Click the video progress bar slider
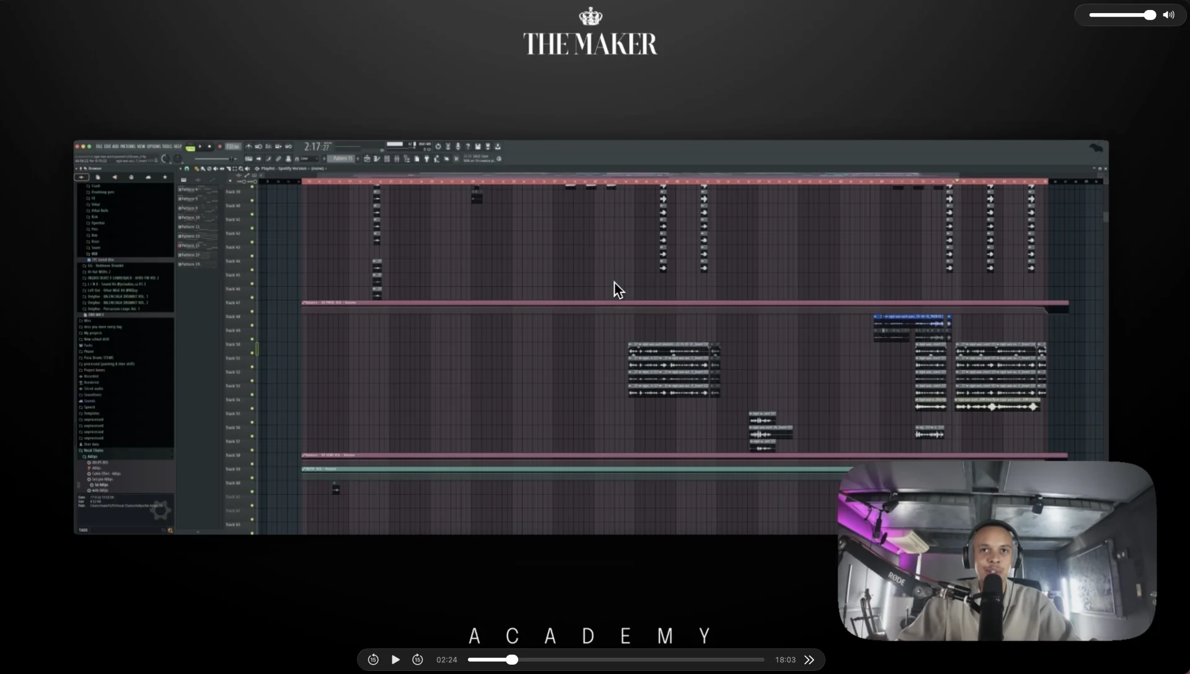The image size is (1190, 674). [x=616, y=660]
